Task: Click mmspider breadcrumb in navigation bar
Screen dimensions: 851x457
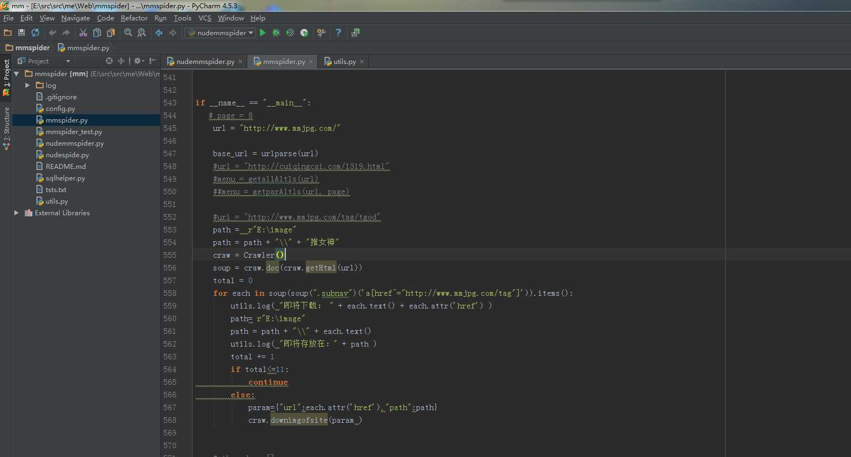Action: click(28, 47)
